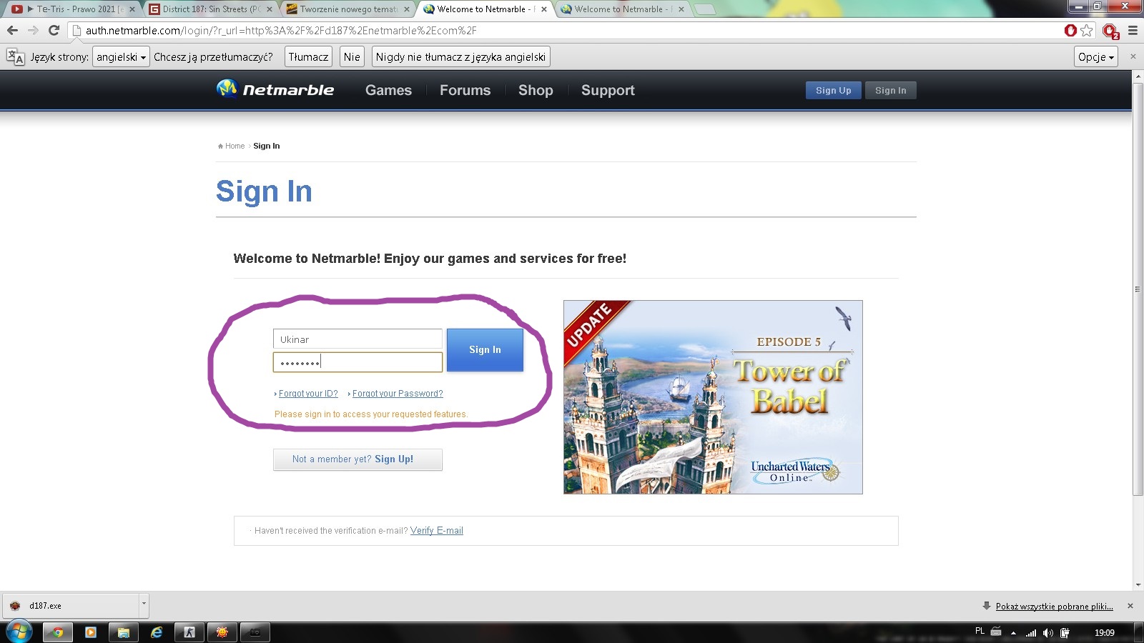Open the Support menu
This screenshot has height=643, width=1144.
pos(608,90)
